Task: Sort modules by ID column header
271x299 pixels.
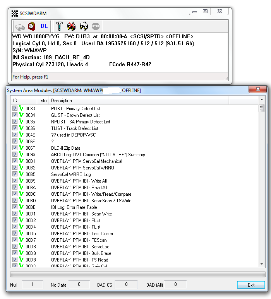Action: click(x=24, y=101)
